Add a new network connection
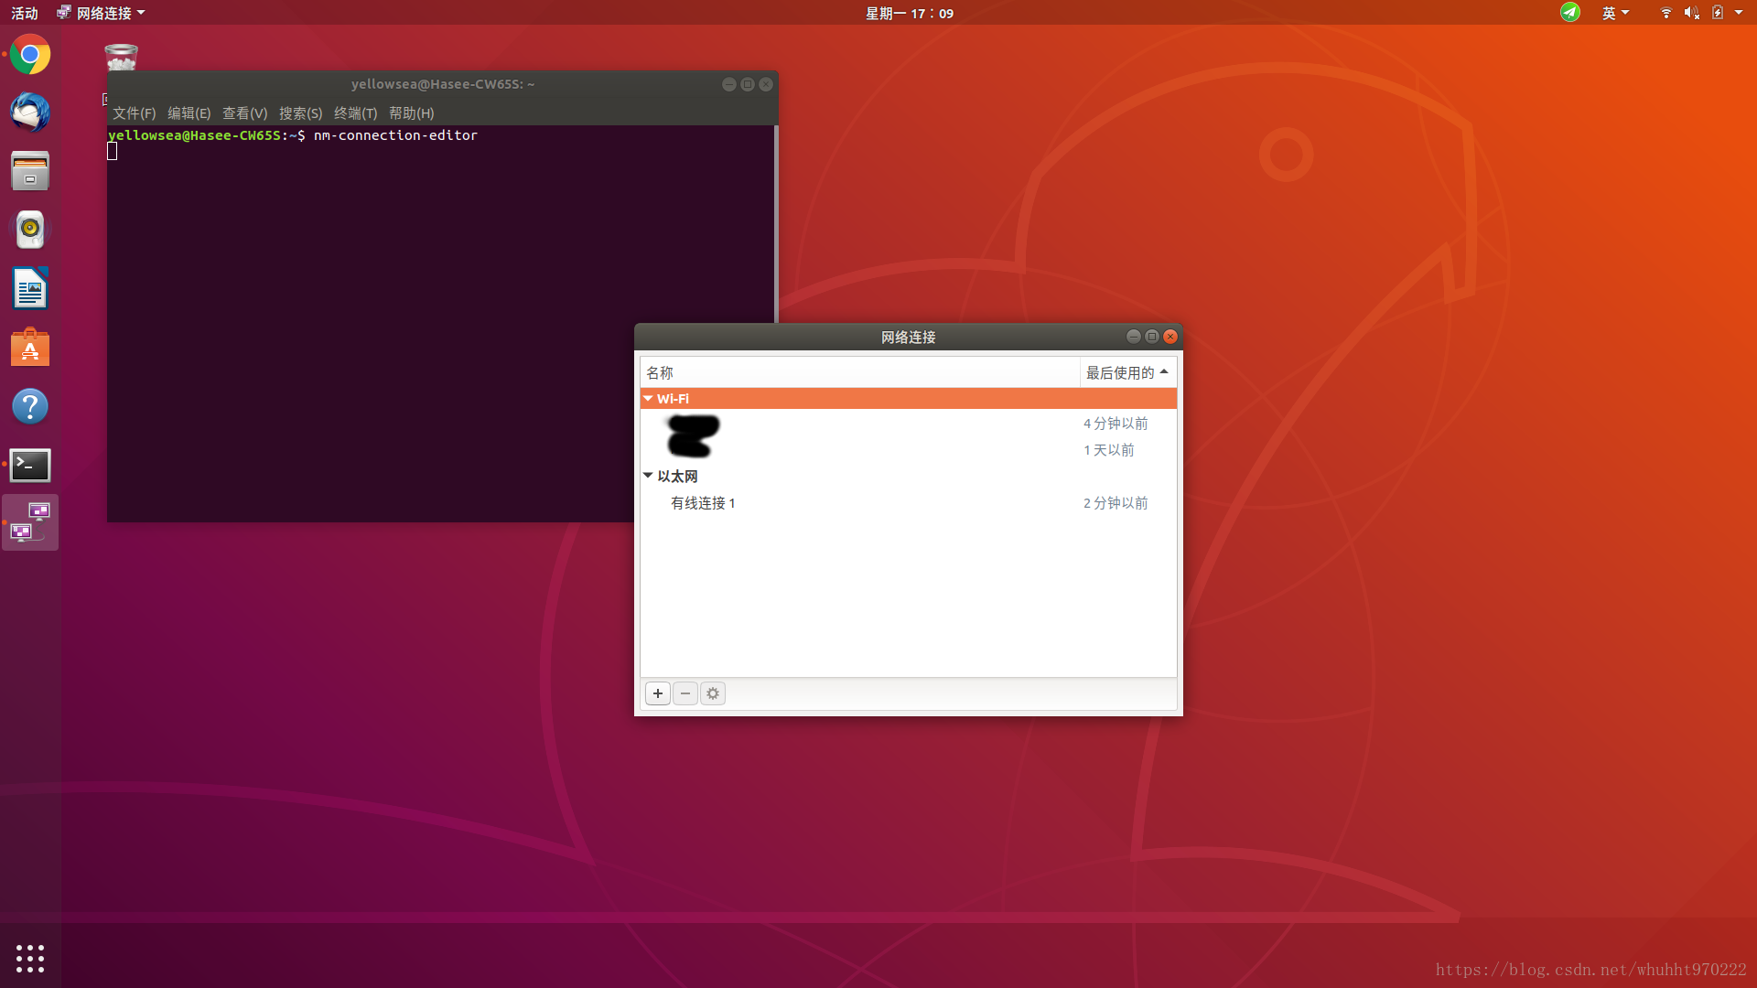The height and width of the screenshot is (988, 1757). pos(657,693)
